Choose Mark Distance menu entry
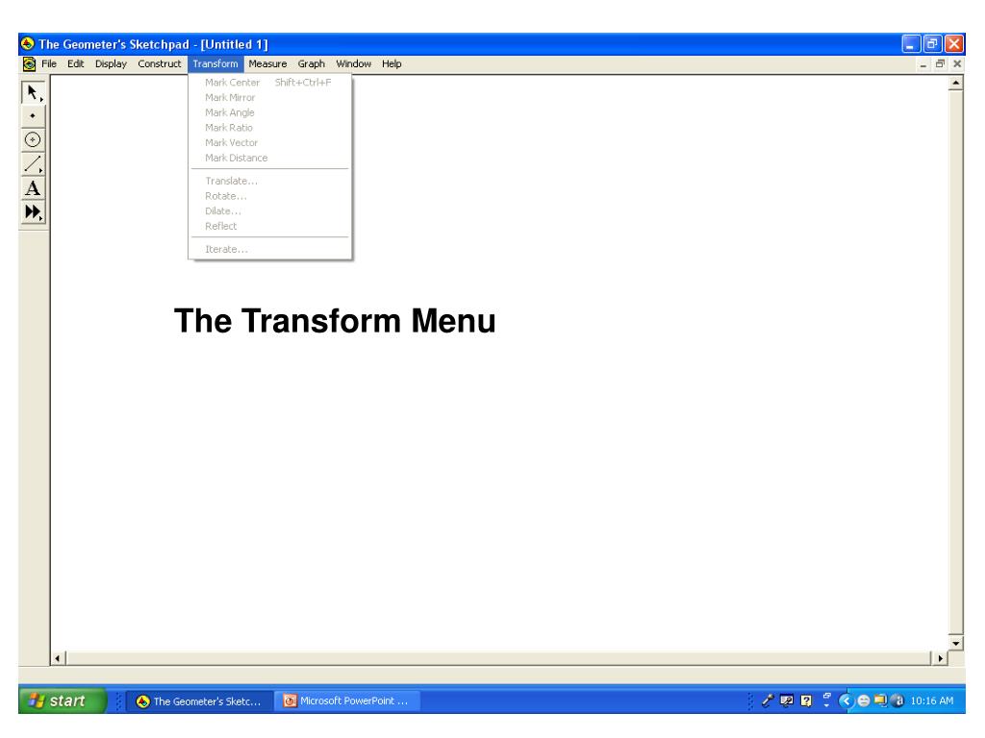985x738 pixels. (x=270, y=158)
